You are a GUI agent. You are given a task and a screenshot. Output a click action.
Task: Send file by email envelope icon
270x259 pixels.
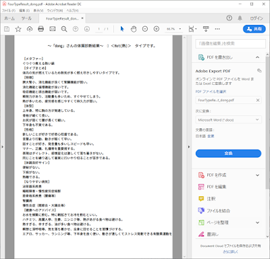click(53, 29)
